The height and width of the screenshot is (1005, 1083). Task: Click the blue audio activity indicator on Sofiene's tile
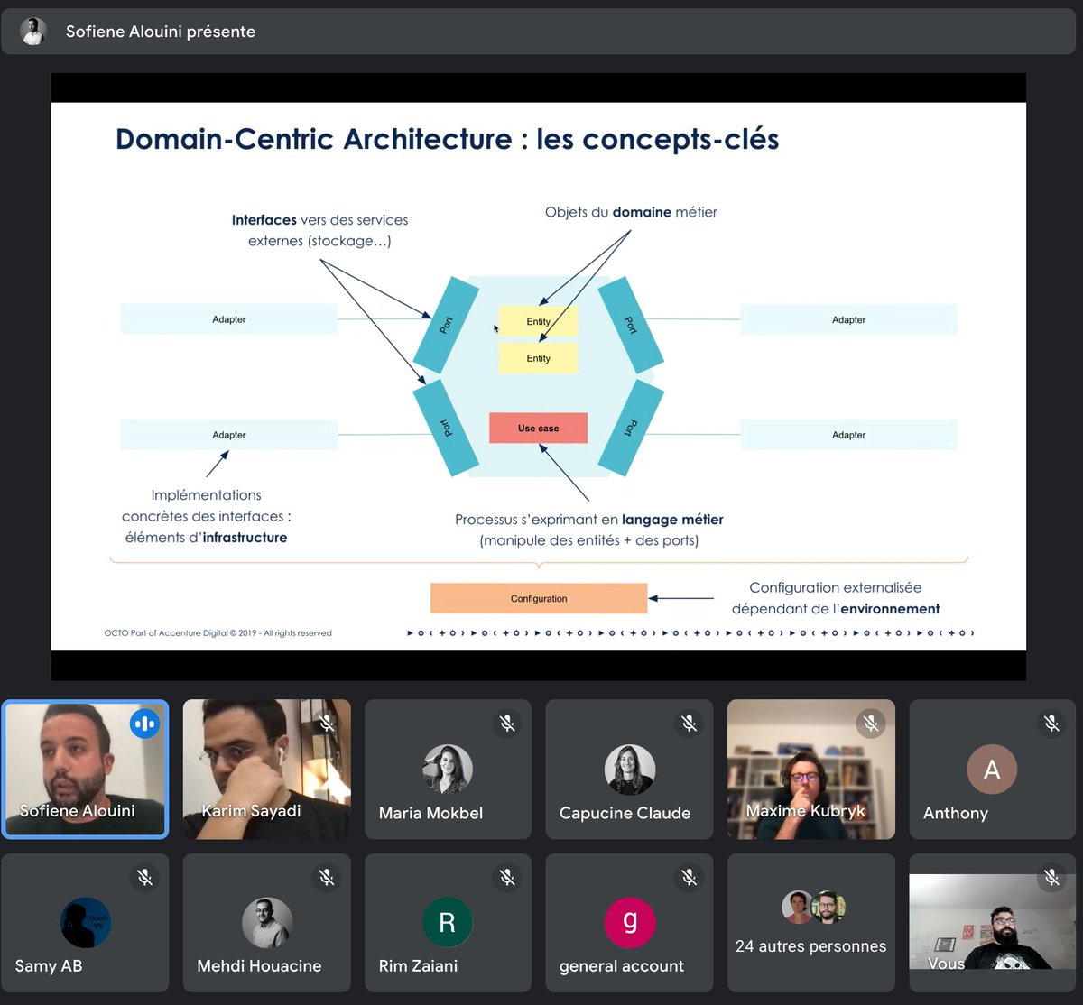click(145, 724)
